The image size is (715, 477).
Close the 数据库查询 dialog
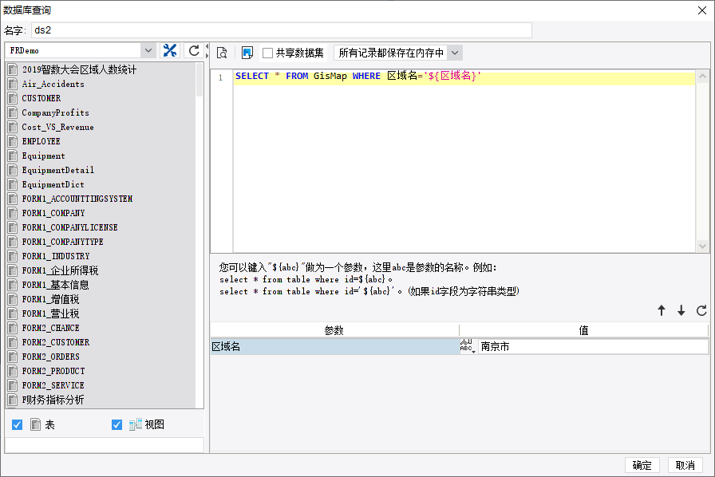pos(702,10)
